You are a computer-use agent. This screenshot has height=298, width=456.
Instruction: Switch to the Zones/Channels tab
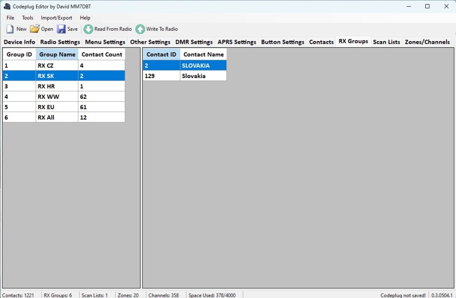[x=427, y=42]
